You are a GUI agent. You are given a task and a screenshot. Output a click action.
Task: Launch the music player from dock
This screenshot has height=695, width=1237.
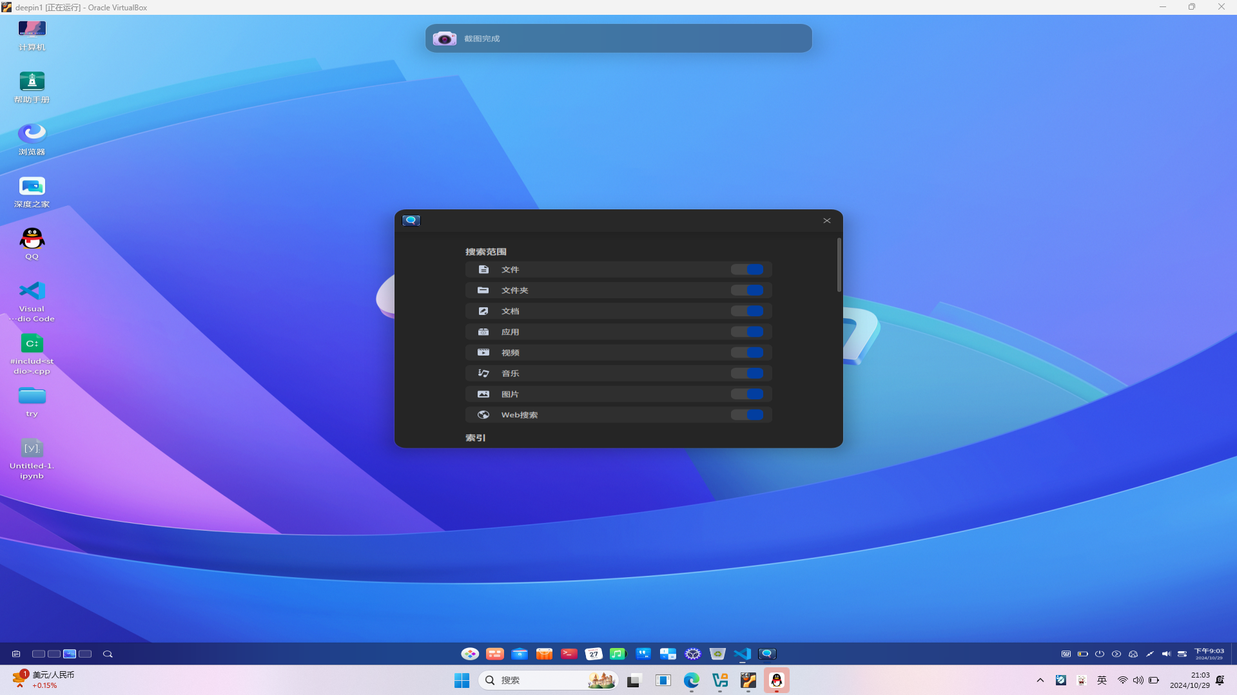(618, 654)
